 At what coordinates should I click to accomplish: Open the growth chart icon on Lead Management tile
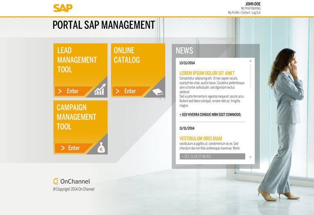[100, 89]
